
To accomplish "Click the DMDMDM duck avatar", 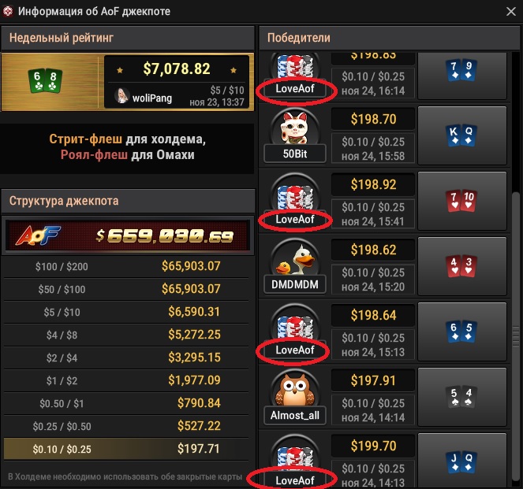I will click(295, 259).
